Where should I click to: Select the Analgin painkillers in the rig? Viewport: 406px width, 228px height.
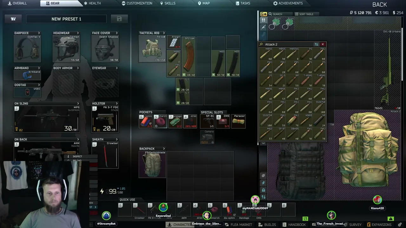[x=174, y=42]
